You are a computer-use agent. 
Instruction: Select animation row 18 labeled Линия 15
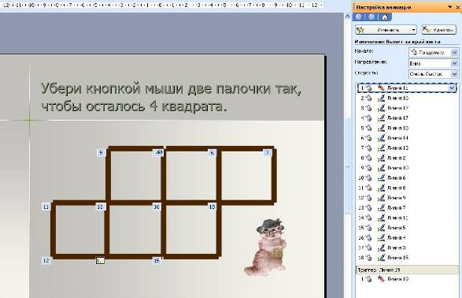[x=407, y=258]
